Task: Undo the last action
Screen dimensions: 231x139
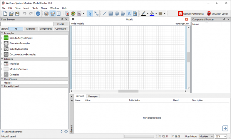Action: click(25, 14)
